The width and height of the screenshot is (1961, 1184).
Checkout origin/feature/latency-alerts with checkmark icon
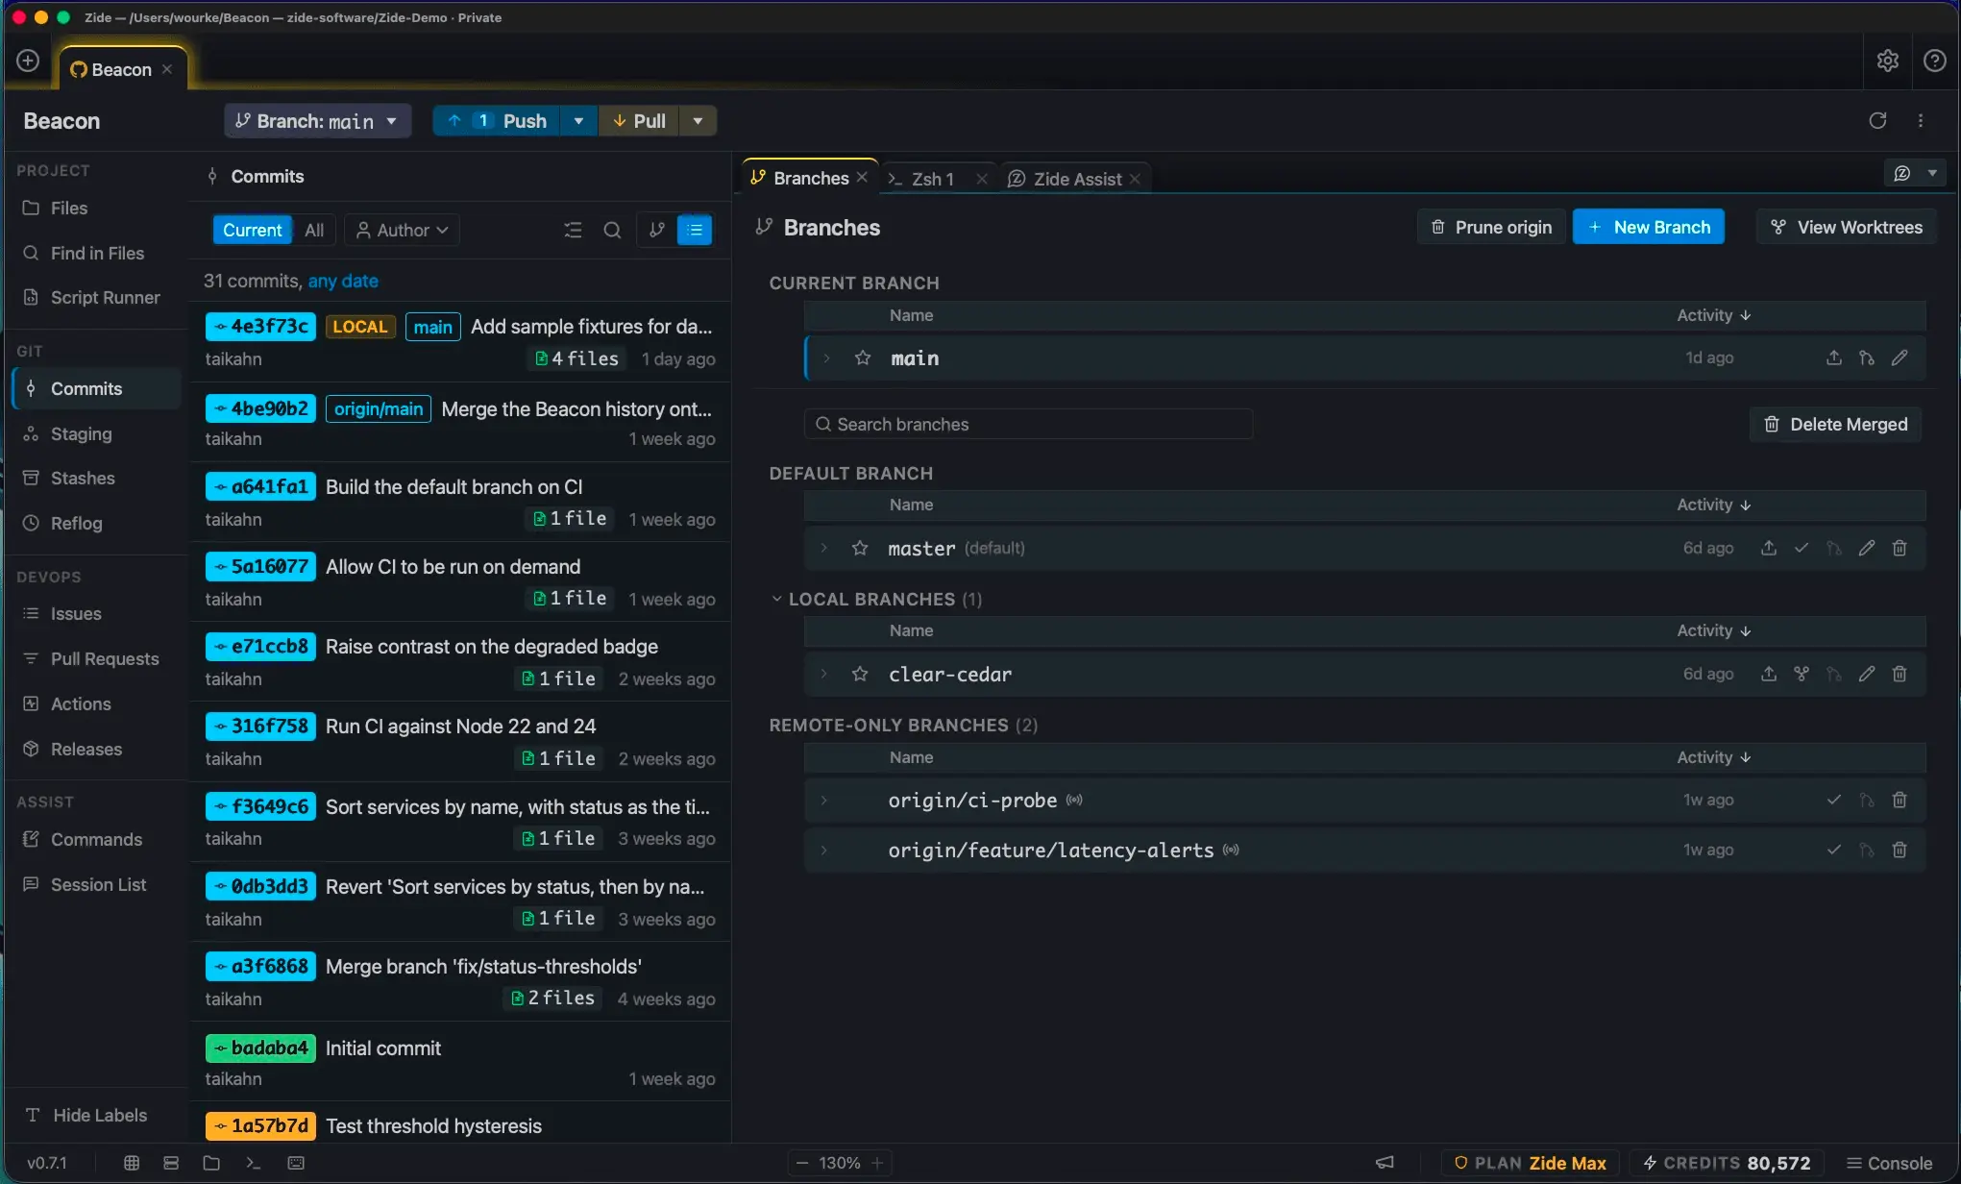point(1834,850)
